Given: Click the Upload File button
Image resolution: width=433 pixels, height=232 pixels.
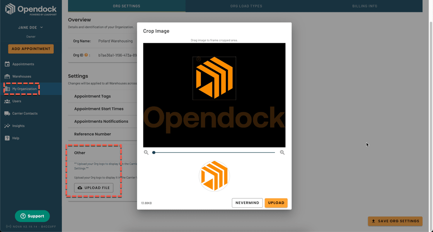Looking at the screenshot, I should [94, 188].
